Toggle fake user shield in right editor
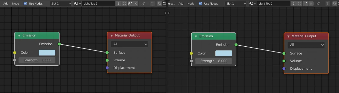Screen dimensions: 339x93 (300, 4)
